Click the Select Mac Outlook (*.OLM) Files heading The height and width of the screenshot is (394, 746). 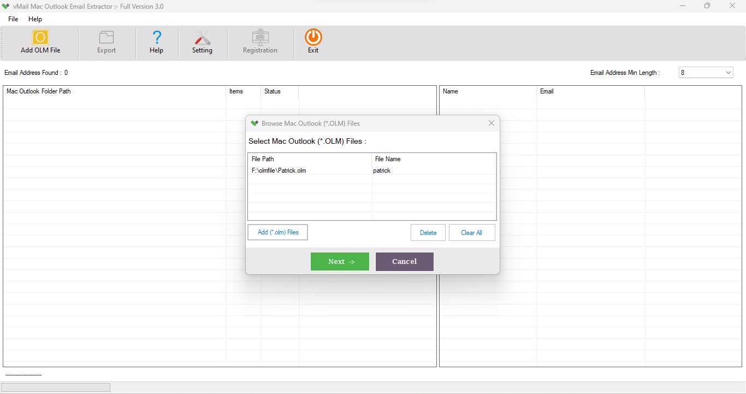coord(307,141)
